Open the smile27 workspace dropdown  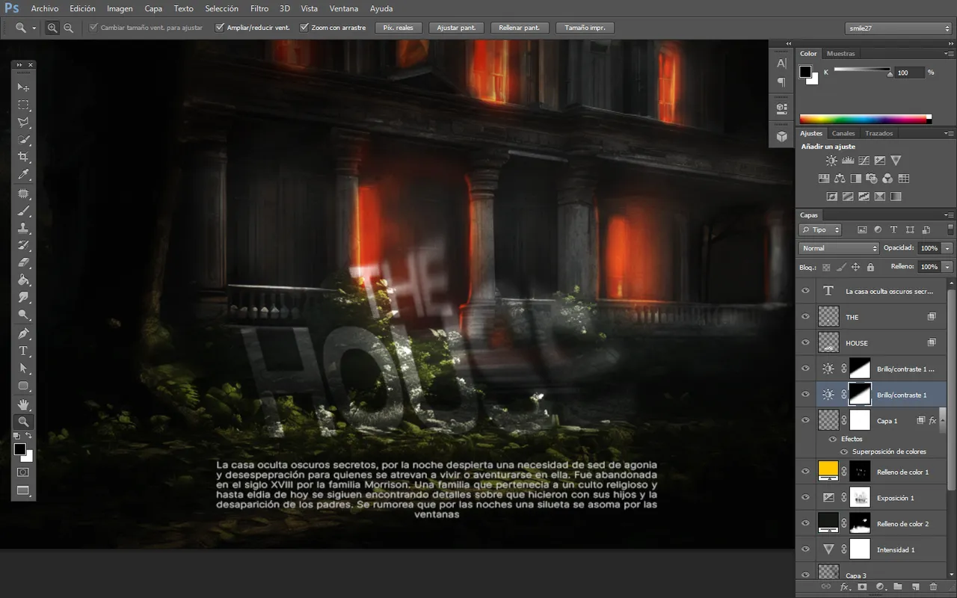(x=898, y=28)
